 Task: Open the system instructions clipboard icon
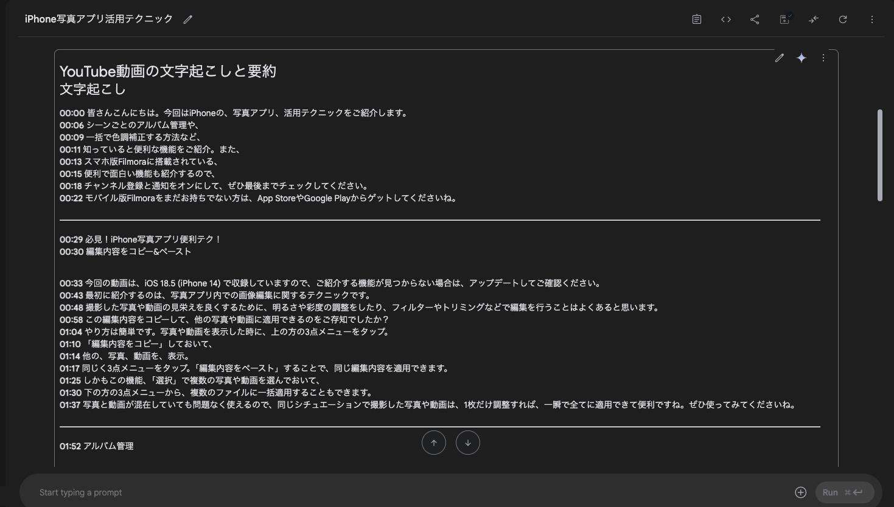[x=697, y=19]
